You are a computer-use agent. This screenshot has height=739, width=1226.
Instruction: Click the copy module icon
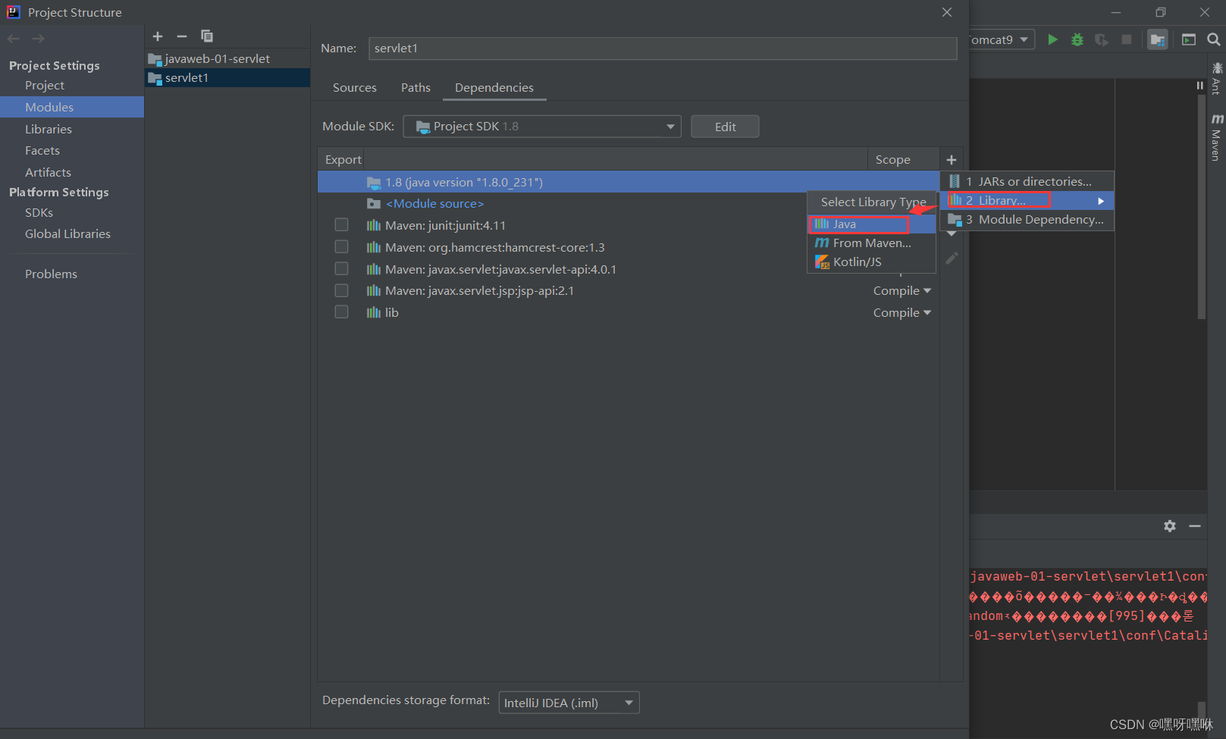pyautogui.click(x=207, y=36)
